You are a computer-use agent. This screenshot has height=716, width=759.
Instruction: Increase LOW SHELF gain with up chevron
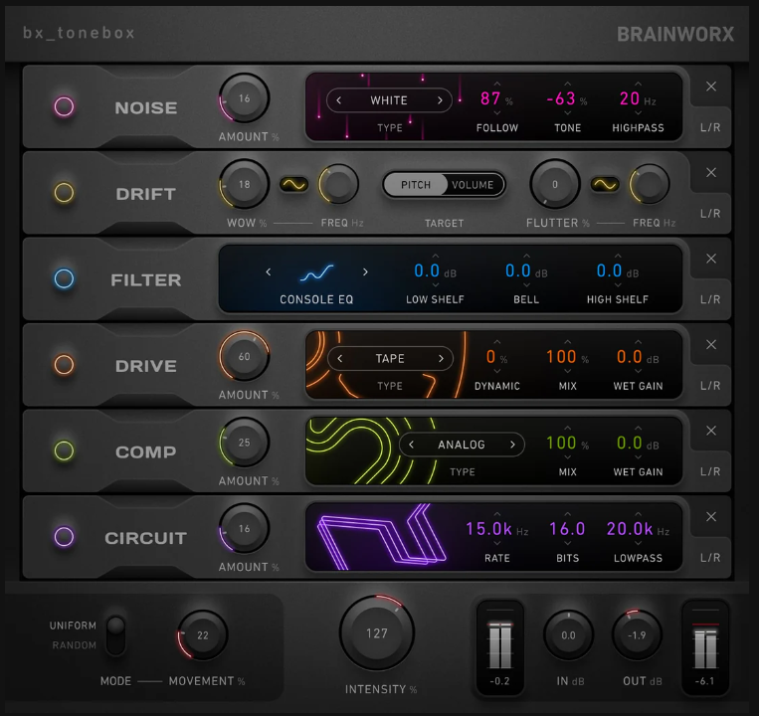435,256
